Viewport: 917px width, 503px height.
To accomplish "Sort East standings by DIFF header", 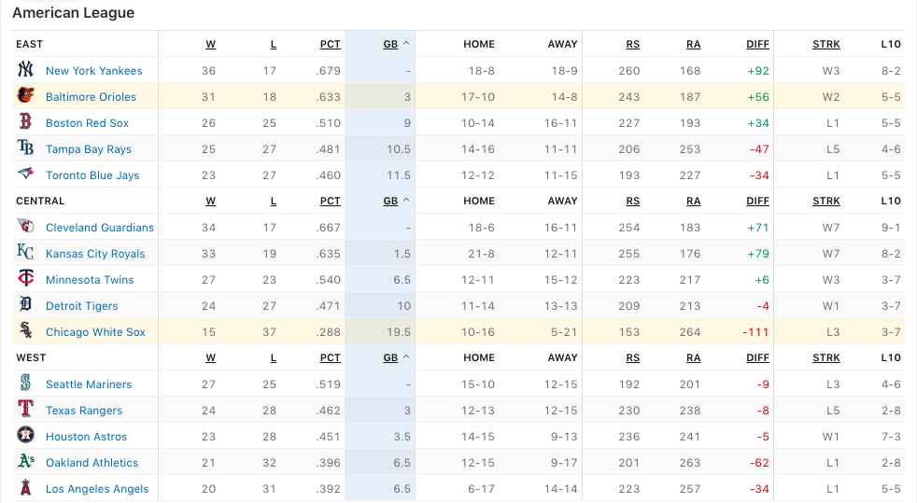I will [x=757, y=44].
